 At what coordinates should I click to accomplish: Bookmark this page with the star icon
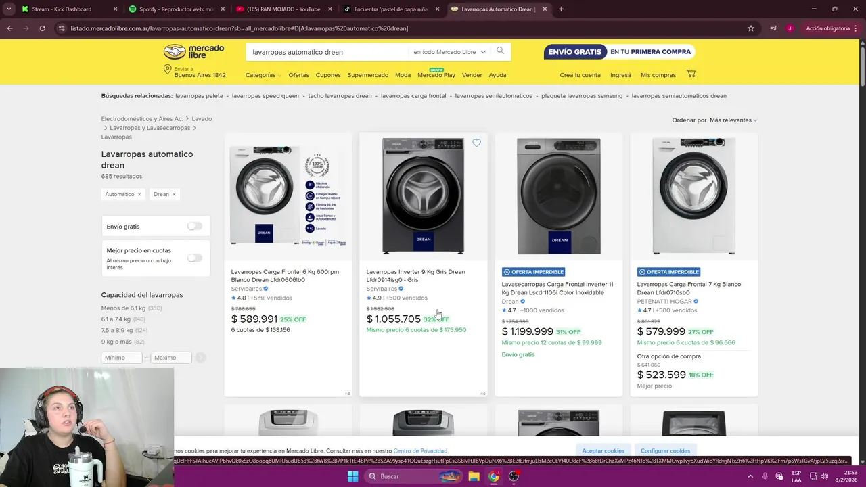pyautogui.click(x=751, y=28)
